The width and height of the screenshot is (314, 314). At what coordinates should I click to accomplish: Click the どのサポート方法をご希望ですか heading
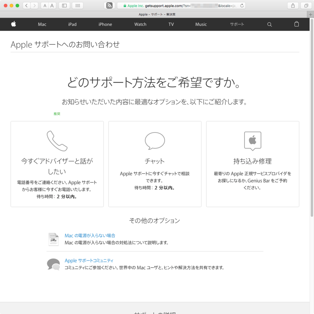154,82
